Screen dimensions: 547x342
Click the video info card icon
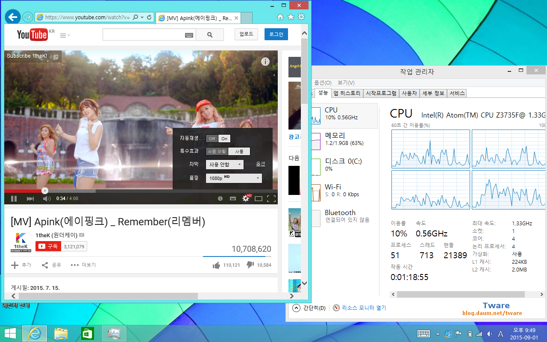[265, 62]
